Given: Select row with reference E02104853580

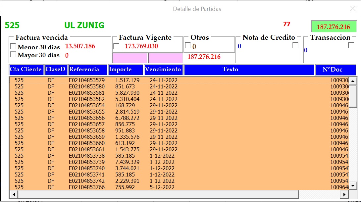Looking at the screenshot, I should [x=179, y=86].
